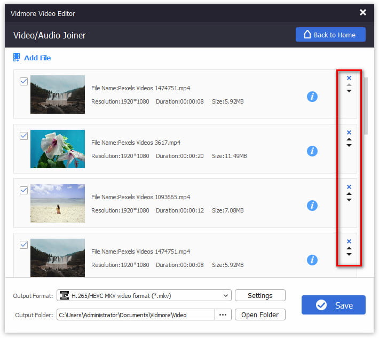Uncheck the first Pexels Videos 1474751.mp4 checkbox

[23, 82]
